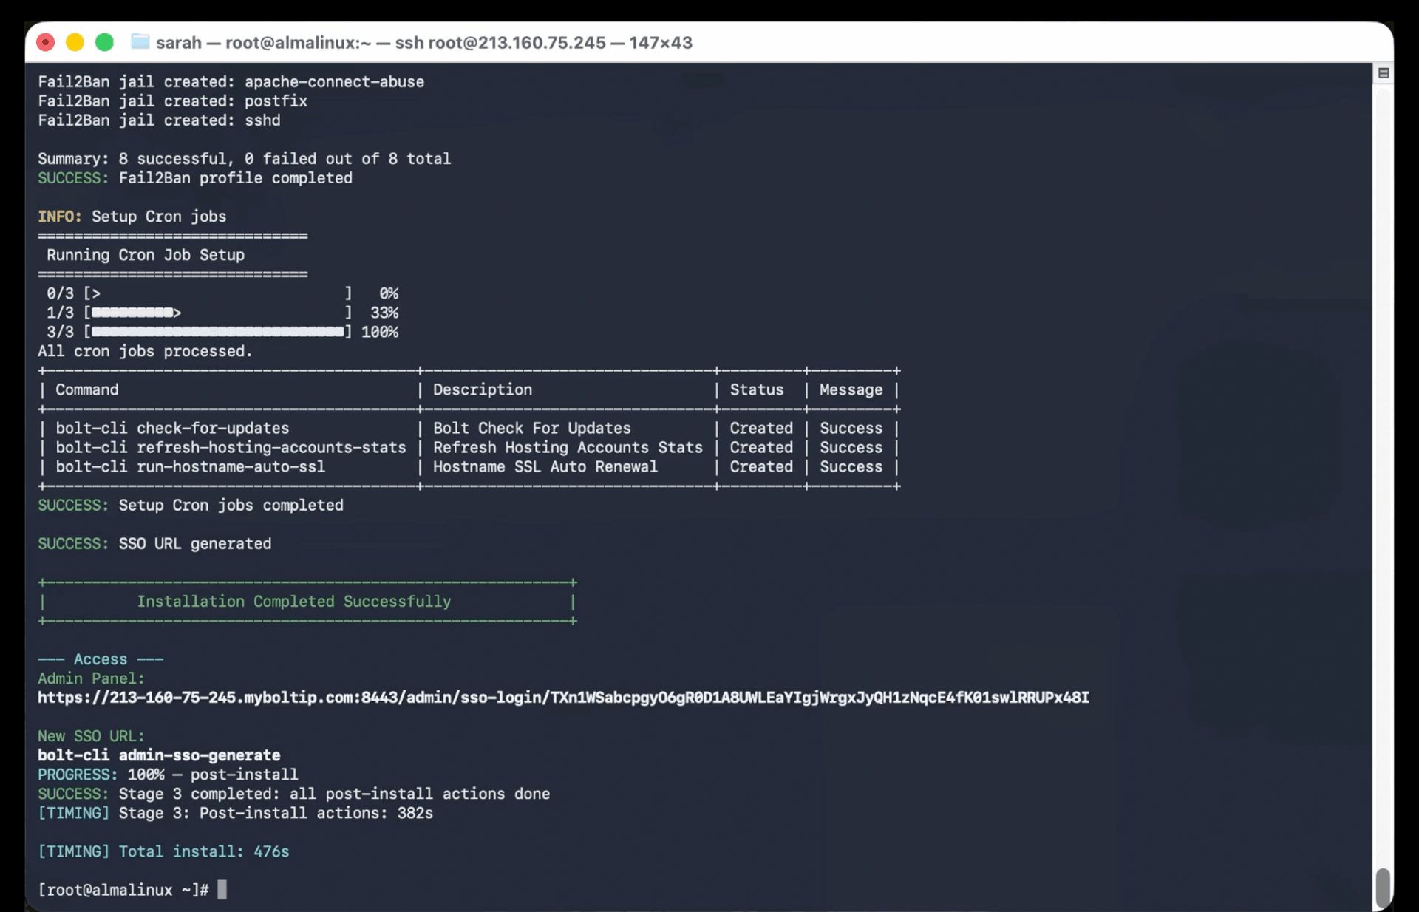Click the red close window button
1419x912 pixels.
point(46,42)
